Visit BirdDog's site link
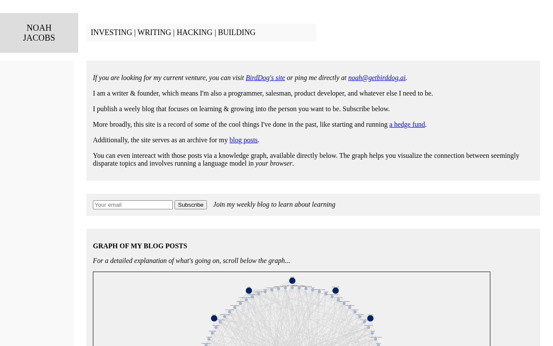Screen dimensions: 553x346 [265, 78]
